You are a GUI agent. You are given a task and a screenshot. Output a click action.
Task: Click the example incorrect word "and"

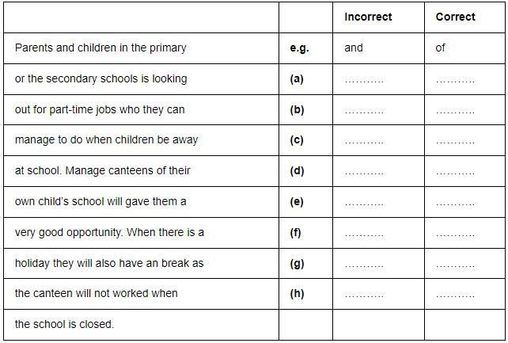click(x=354, y=48)
